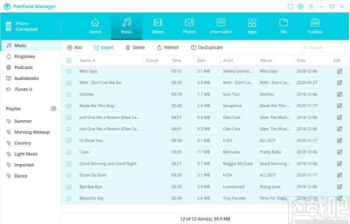This screenshot has width=350, height=224.
Task: Open Audiobooks in the sidebar
Action: coord(30,78)
